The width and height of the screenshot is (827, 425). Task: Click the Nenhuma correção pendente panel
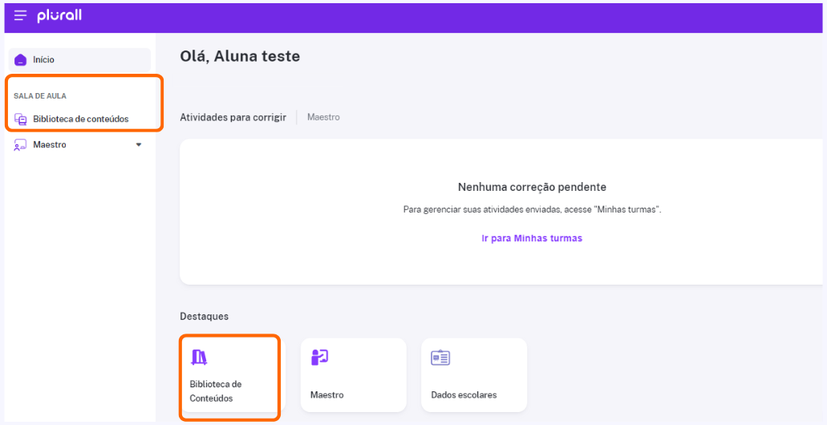pos(501,212)
